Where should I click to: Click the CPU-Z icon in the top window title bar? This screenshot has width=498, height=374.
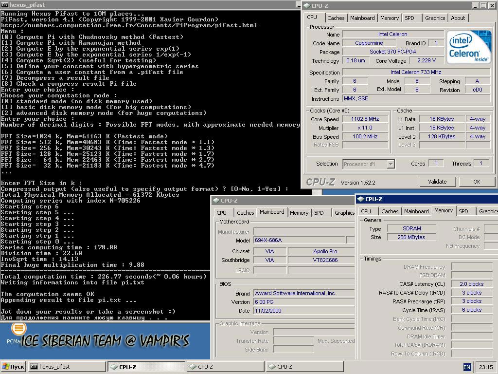[307, 6]
